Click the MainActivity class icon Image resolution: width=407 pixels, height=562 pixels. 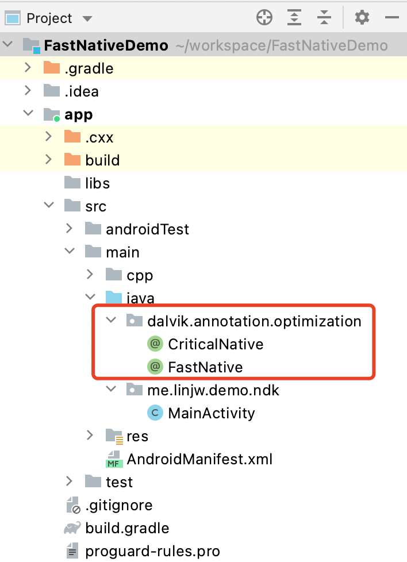click(154, 413)
